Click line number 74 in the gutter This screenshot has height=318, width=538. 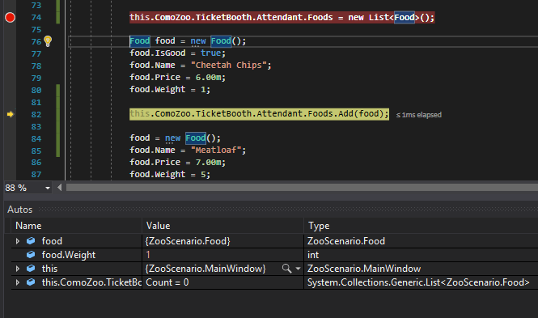[x=36, y=17]
